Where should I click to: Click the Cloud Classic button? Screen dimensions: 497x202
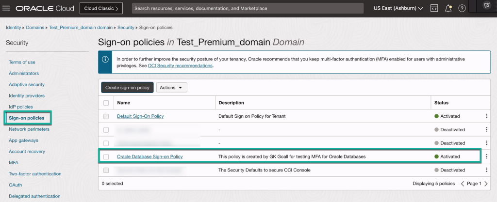[101, 8]
